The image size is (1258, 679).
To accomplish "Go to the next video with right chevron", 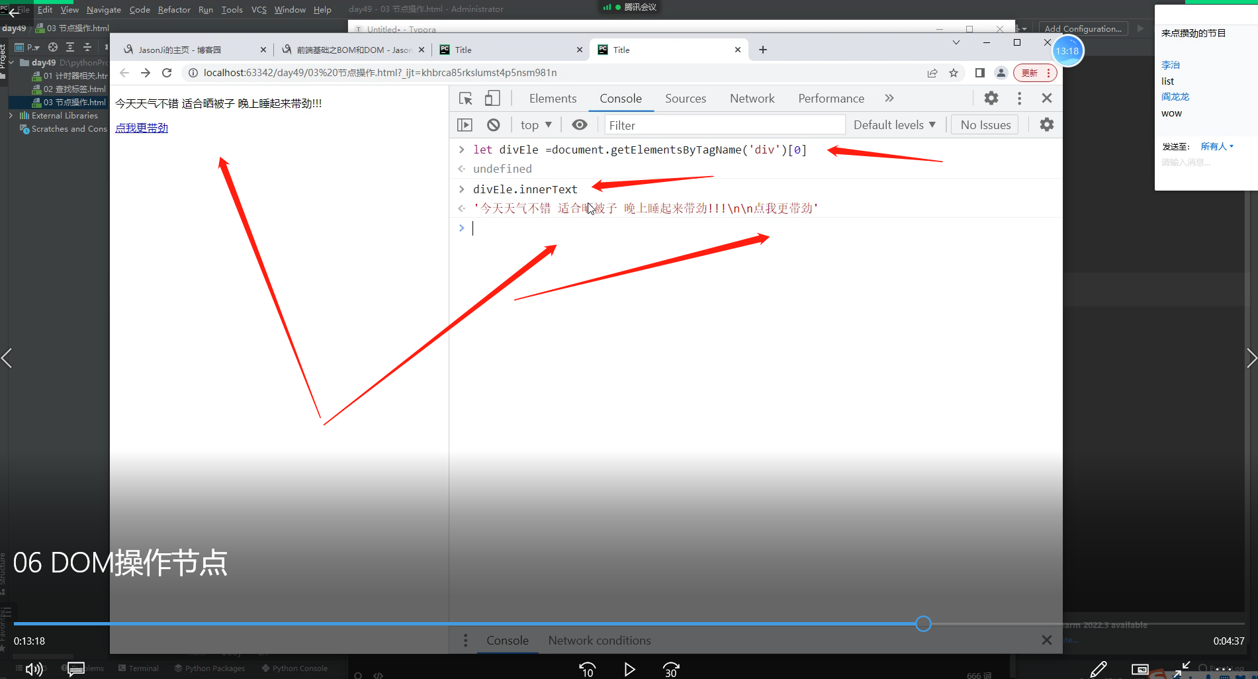I will (1251, 358).
